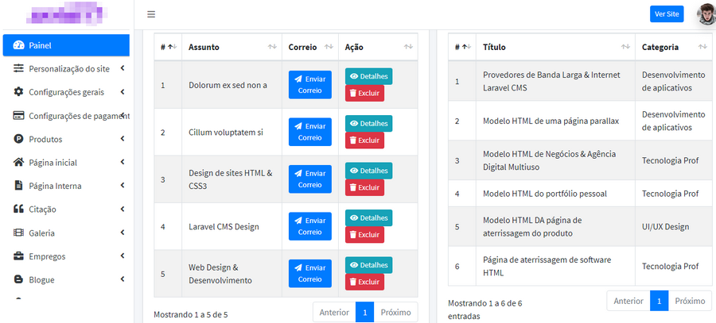Click 'Modelo HTML do portfólio pessoal' title
The image size is (716, 323).
[545, 194]
